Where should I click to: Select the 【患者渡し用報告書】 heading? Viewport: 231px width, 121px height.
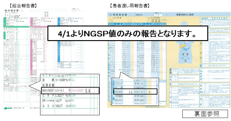(x=130, y=6)
